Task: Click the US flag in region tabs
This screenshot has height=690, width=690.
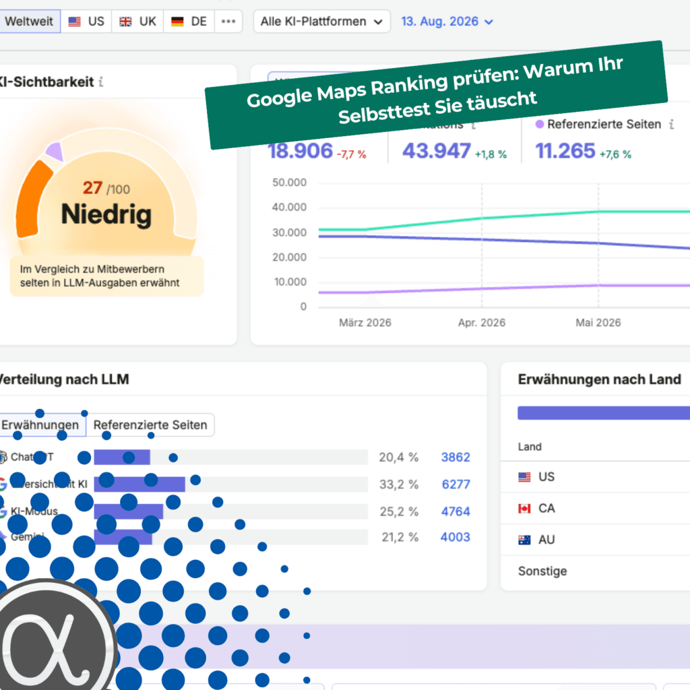Action: coord(74,22)
